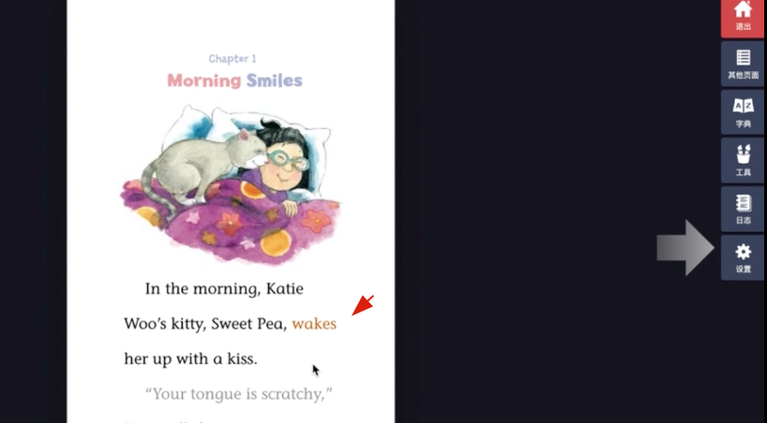The image size is (767, 423).
Task: Select the highlighted orange word "wakes"
Action: point(314,324)
